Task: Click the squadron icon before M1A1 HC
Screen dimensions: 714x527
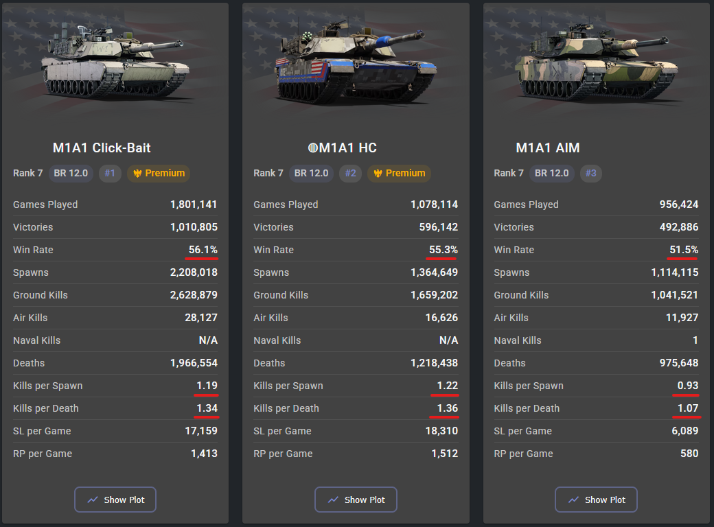Action: click(x=313, y=148)
